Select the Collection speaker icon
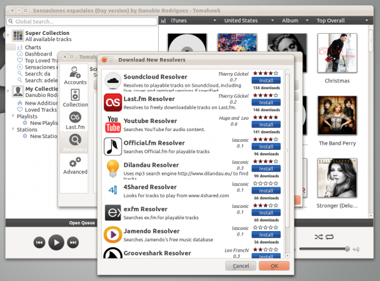The height and width of the screenshot is (281, 380). [75, 95]
